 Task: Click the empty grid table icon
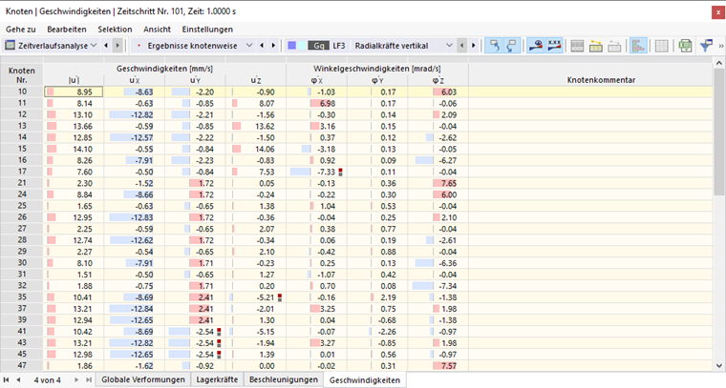pos(662,45)
